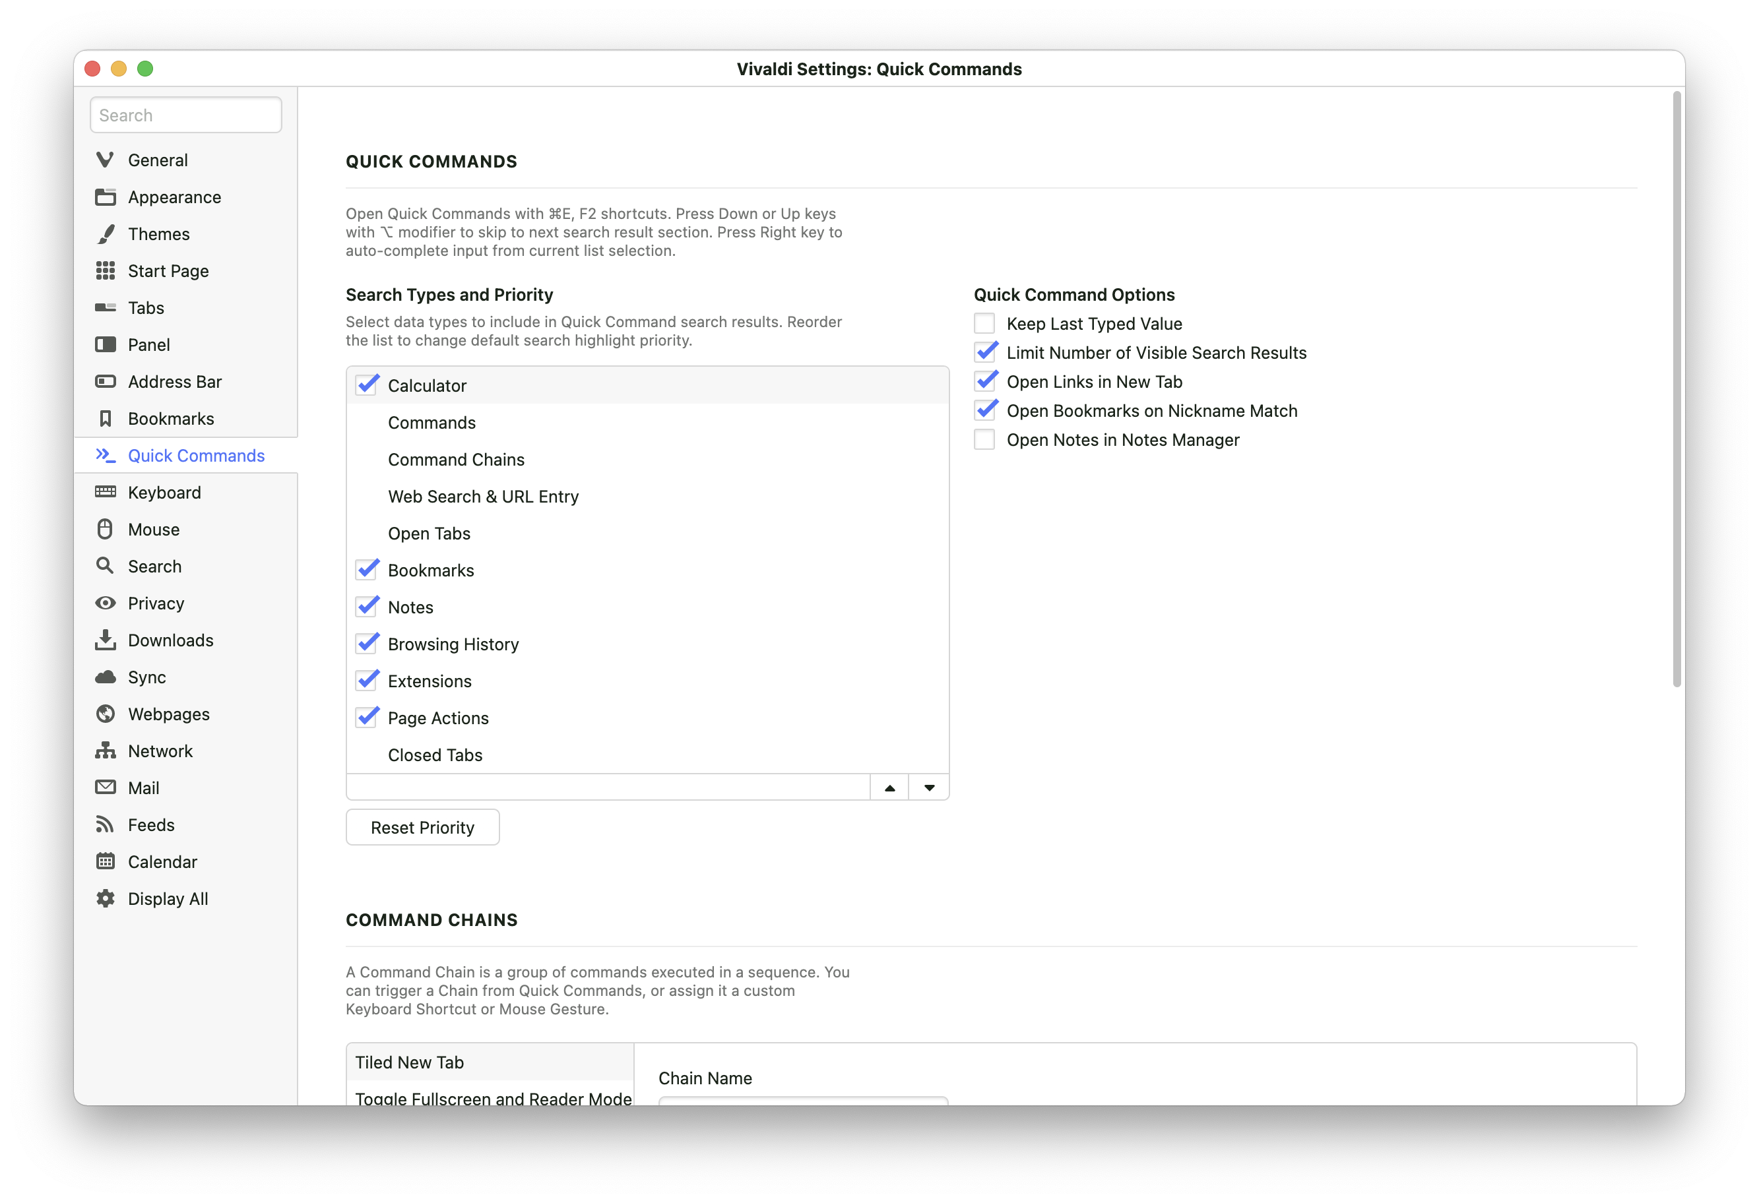The width and height of the screenshot is (1759, 1203).
Task: Select the Tiled New Tab chain
Action: [x=490, y=1063]
